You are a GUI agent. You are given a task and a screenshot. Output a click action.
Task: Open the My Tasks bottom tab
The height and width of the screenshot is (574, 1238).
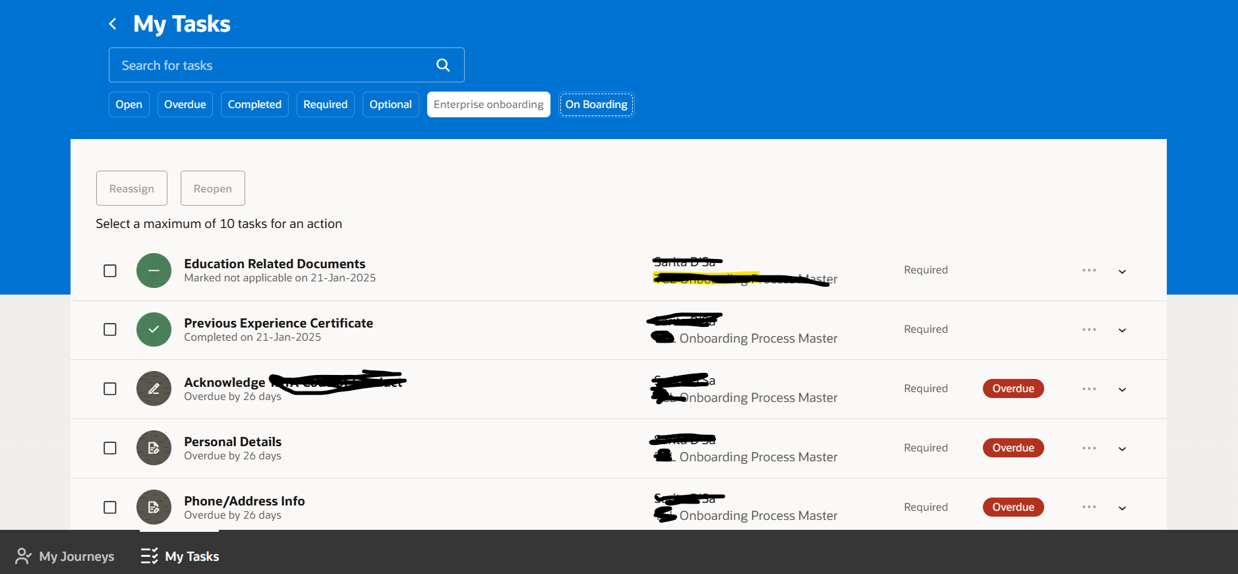(x=180, y=556)
